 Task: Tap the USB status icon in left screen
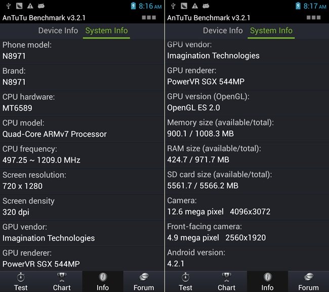click(x=9, y=6)
